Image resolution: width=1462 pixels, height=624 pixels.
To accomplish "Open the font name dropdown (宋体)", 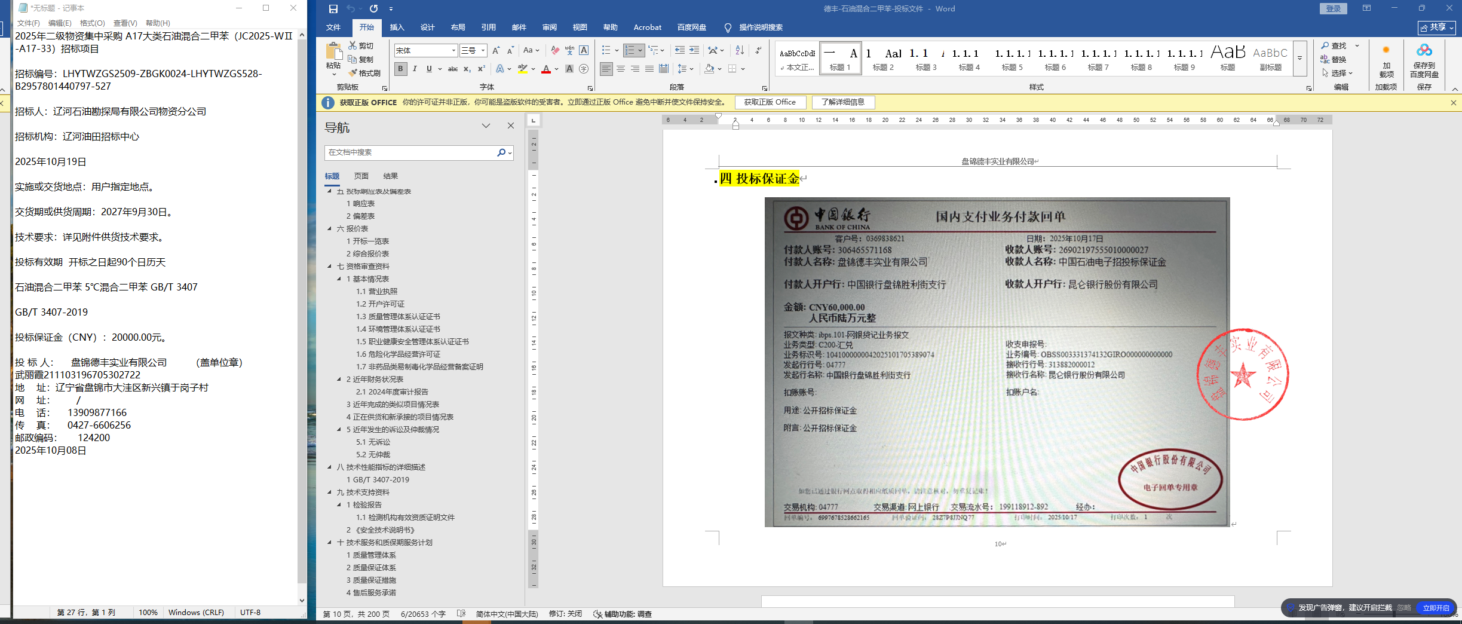I will coord(453,51).
